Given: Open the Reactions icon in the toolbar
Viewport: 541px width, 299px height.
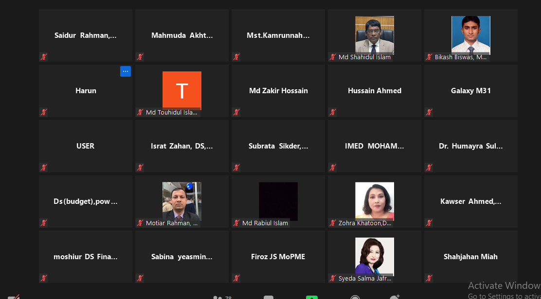Looking at the screenshot, I should 395,297.
